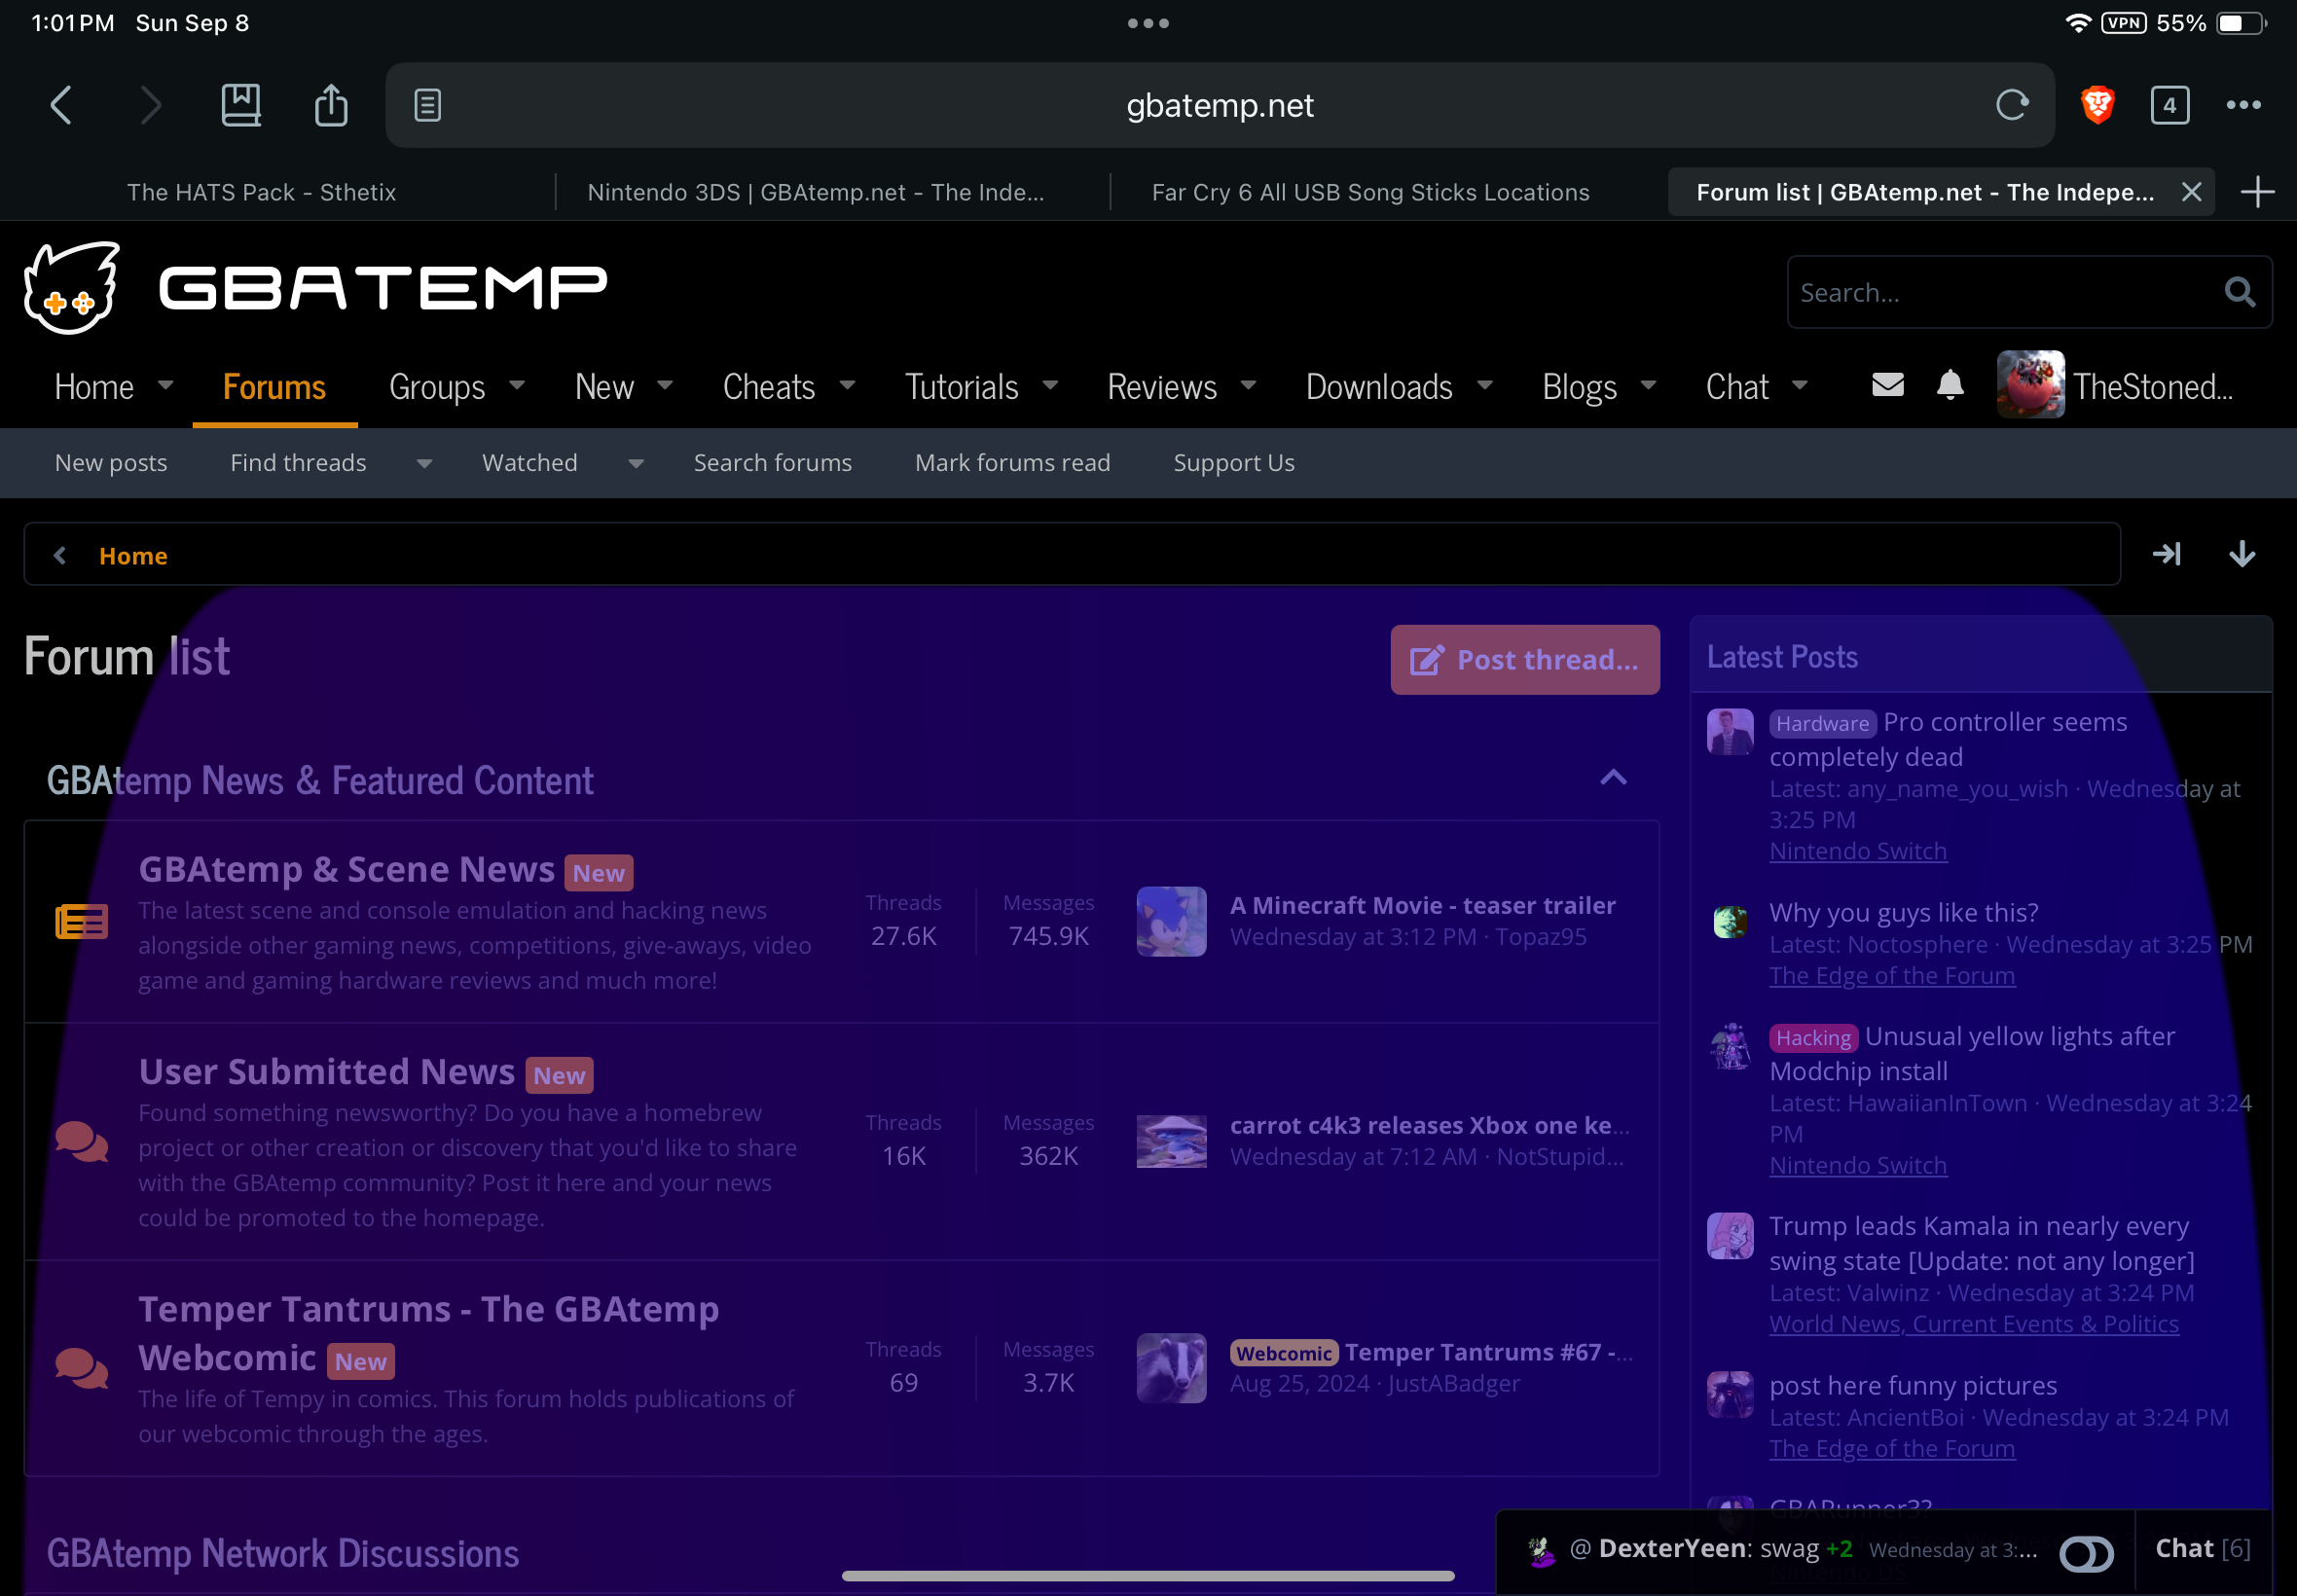Open avatar next to Pro controller post
Viewport: 2297px width, 1596px height.
(1730, 732)
